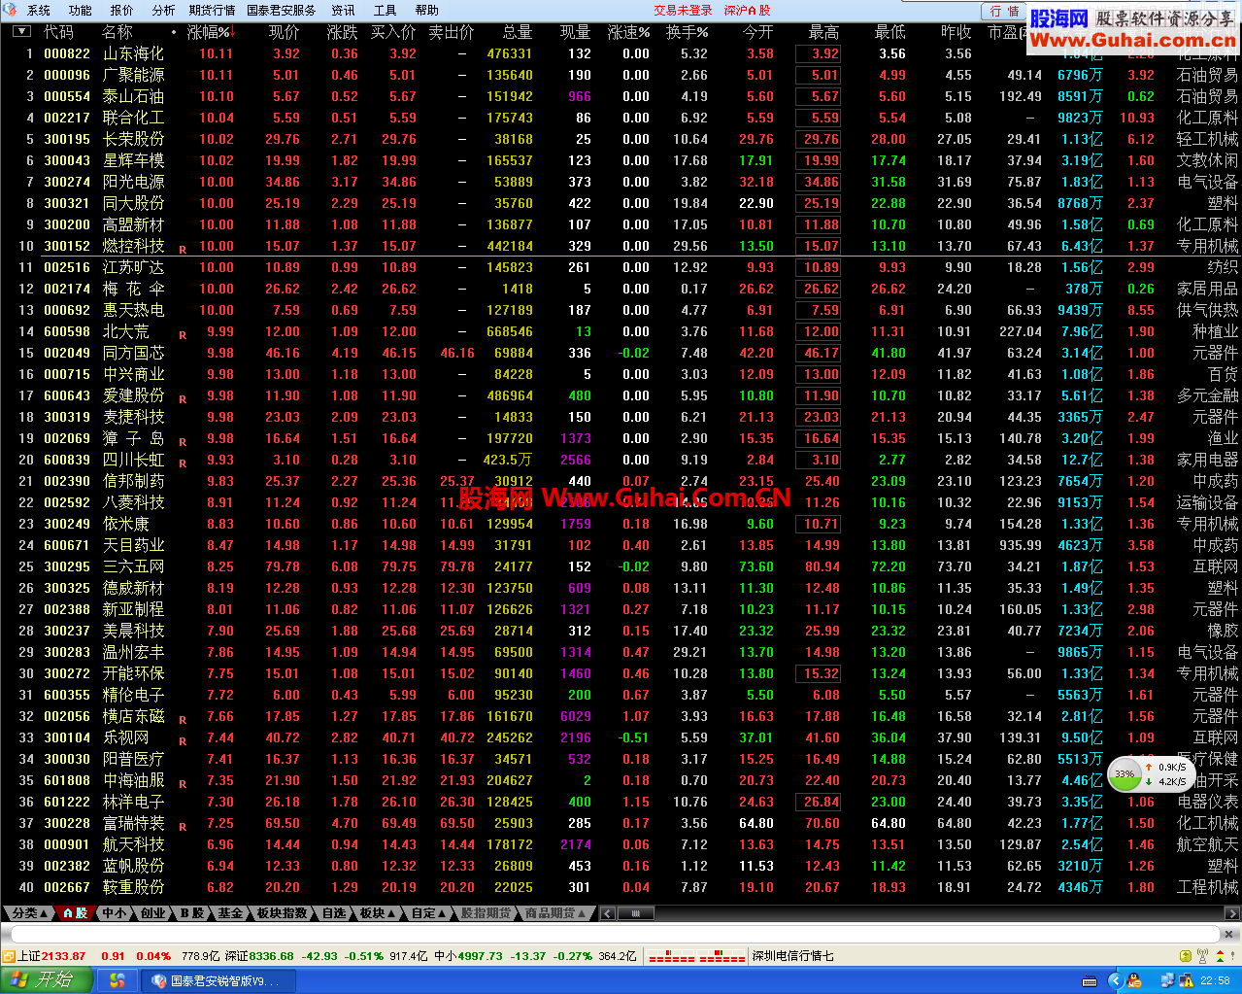This screenshot has width=1242, height=994.
Task: Sort by the 涨速% column header
Action: pos(628,32)
